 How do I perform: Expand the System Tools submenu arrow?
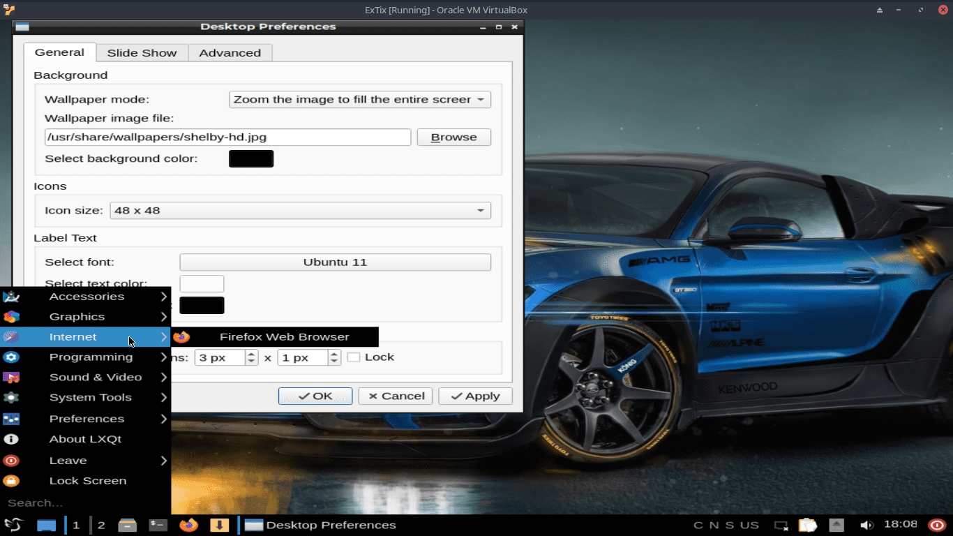164,398
